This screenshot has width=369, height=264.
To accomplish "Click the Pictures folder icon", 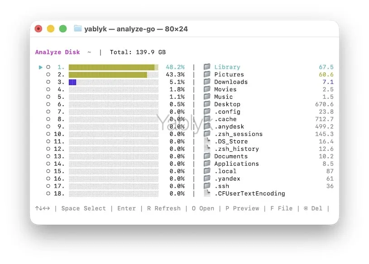I will [207, 74].
